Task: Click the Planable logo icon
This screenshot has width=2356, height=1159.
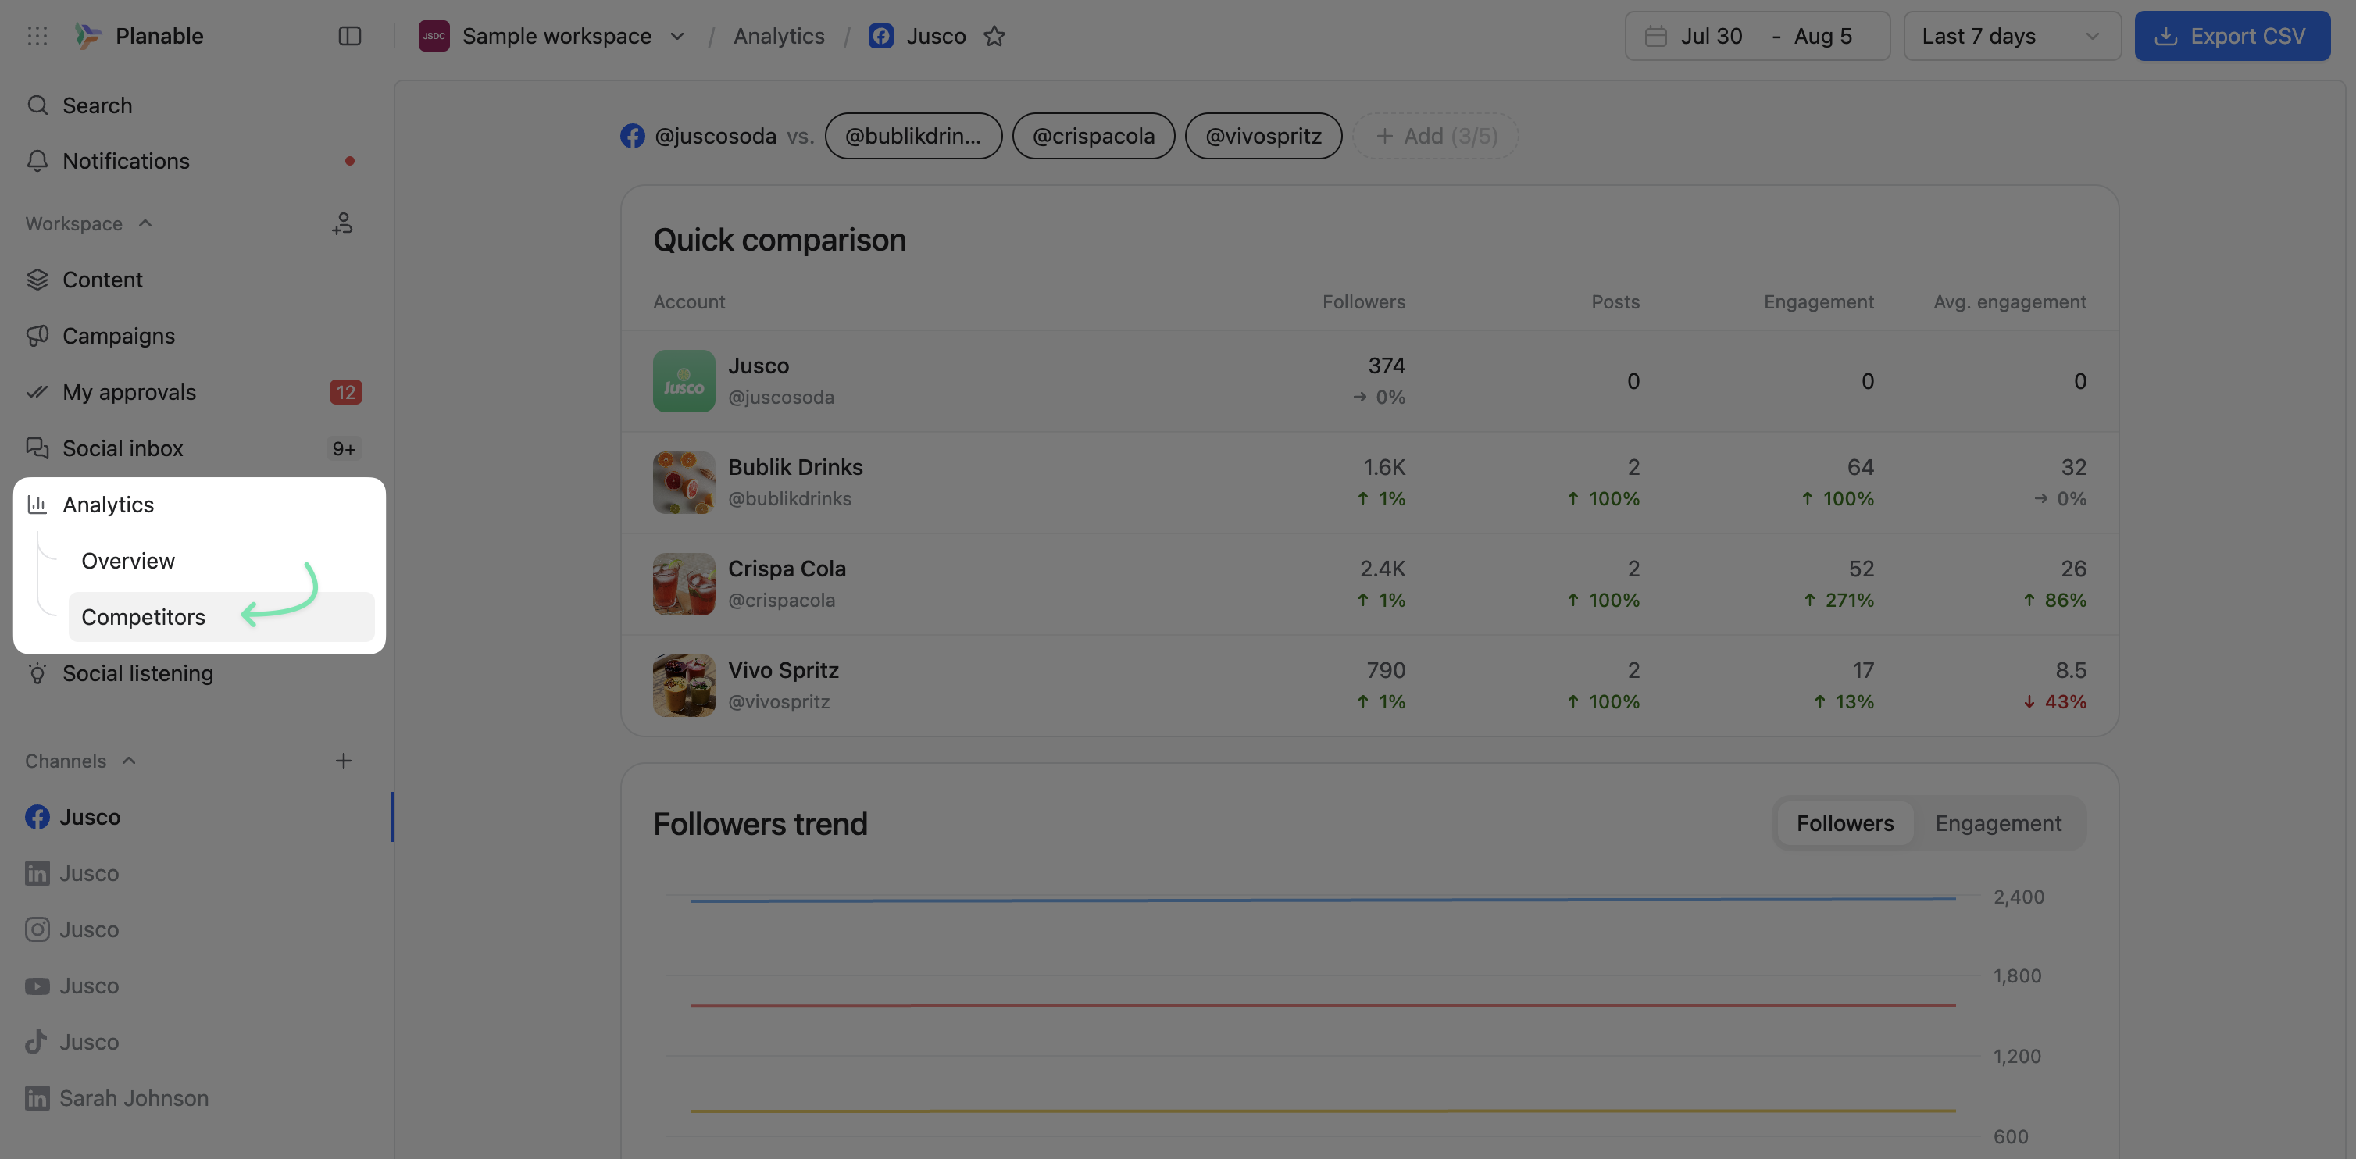Action: pyautogui.click(x=87, y=36)
